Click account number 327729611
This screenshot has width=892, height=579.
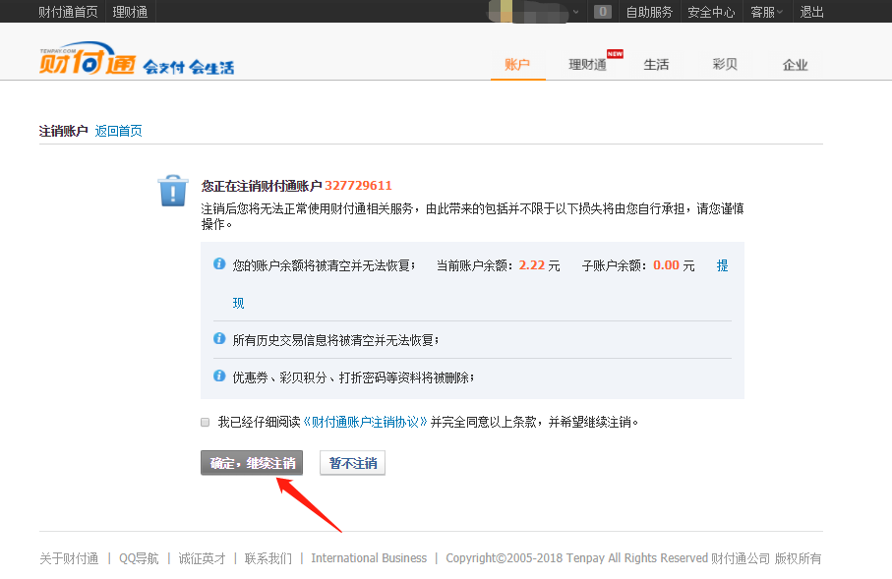point(358,186)
